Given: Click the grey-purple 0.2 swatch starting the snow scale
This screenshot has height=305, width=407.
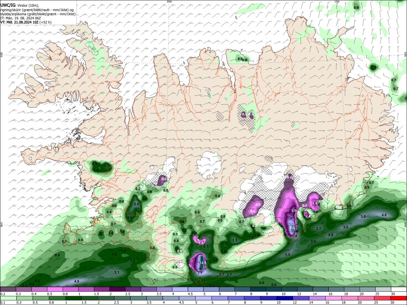Looking at the screenshot, I should pos(8,289).
